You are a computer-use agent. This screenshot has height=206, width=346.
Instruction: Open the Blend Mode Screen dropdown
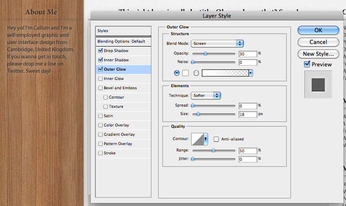point(217,44)
